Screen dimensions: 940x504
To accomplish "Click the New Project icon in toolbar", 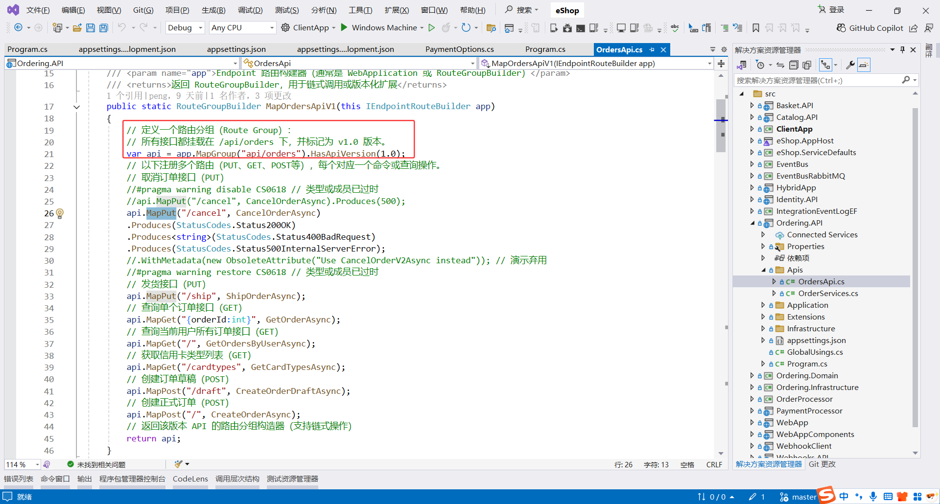I will [57, 28].
